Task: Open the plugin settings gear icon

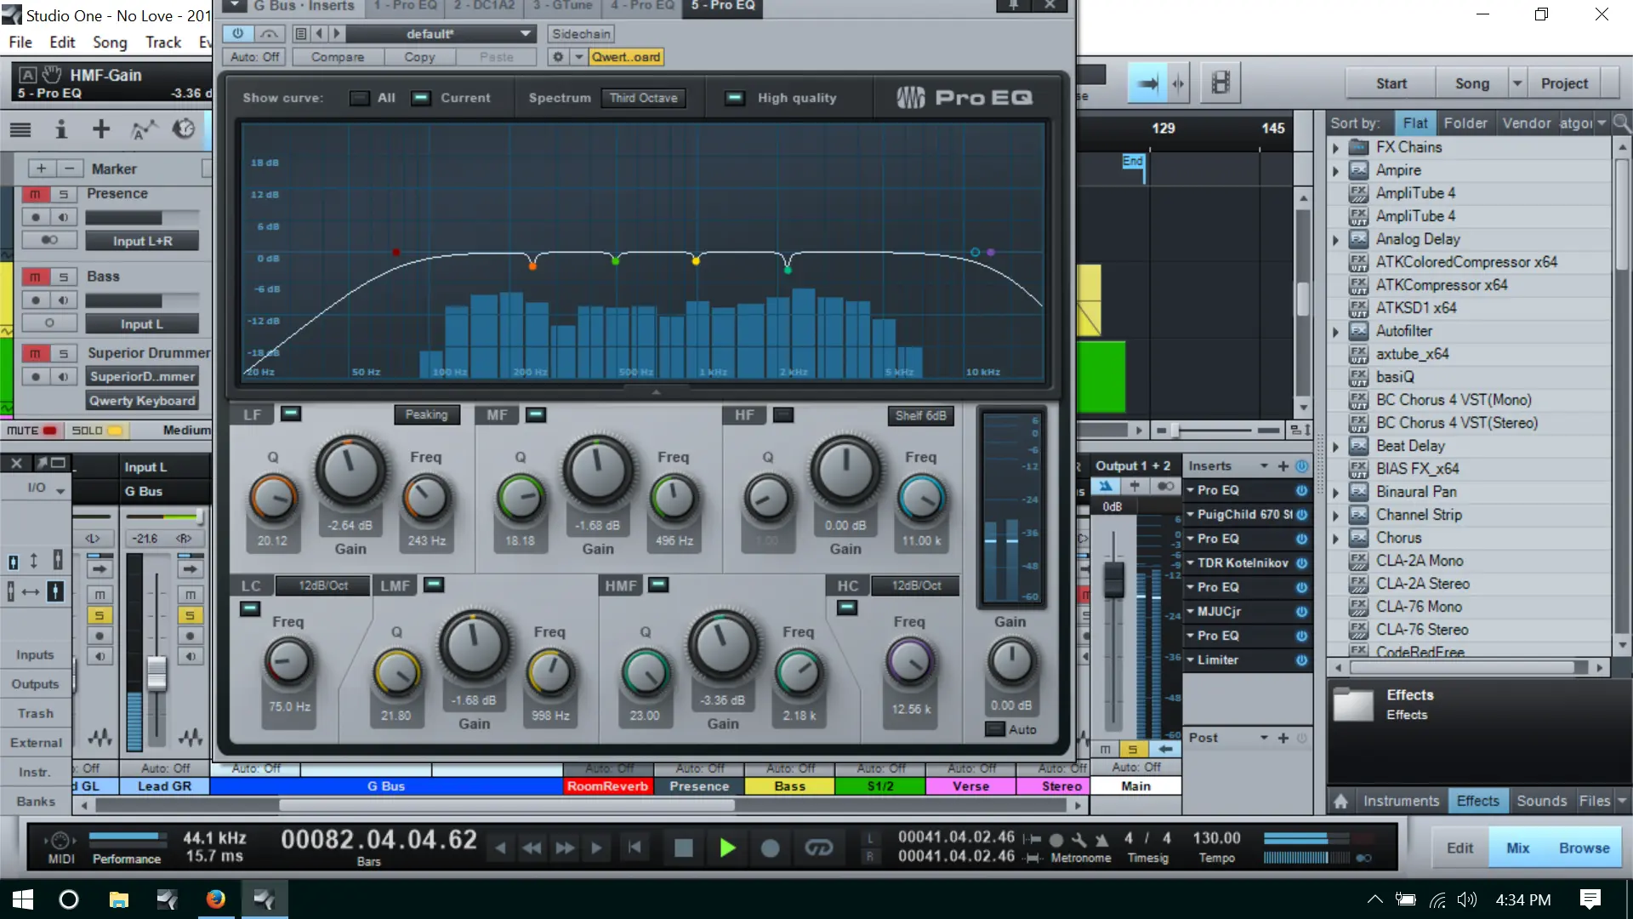Action: 558,57
